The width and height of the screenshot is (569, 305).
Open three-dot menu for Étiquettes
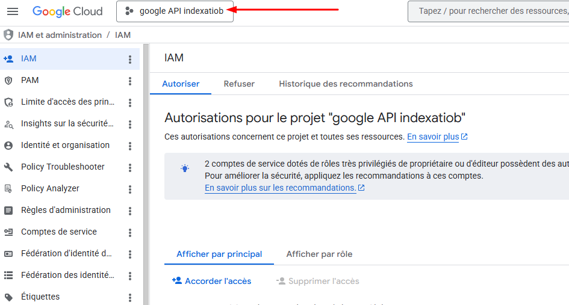[x=130, y=298]
